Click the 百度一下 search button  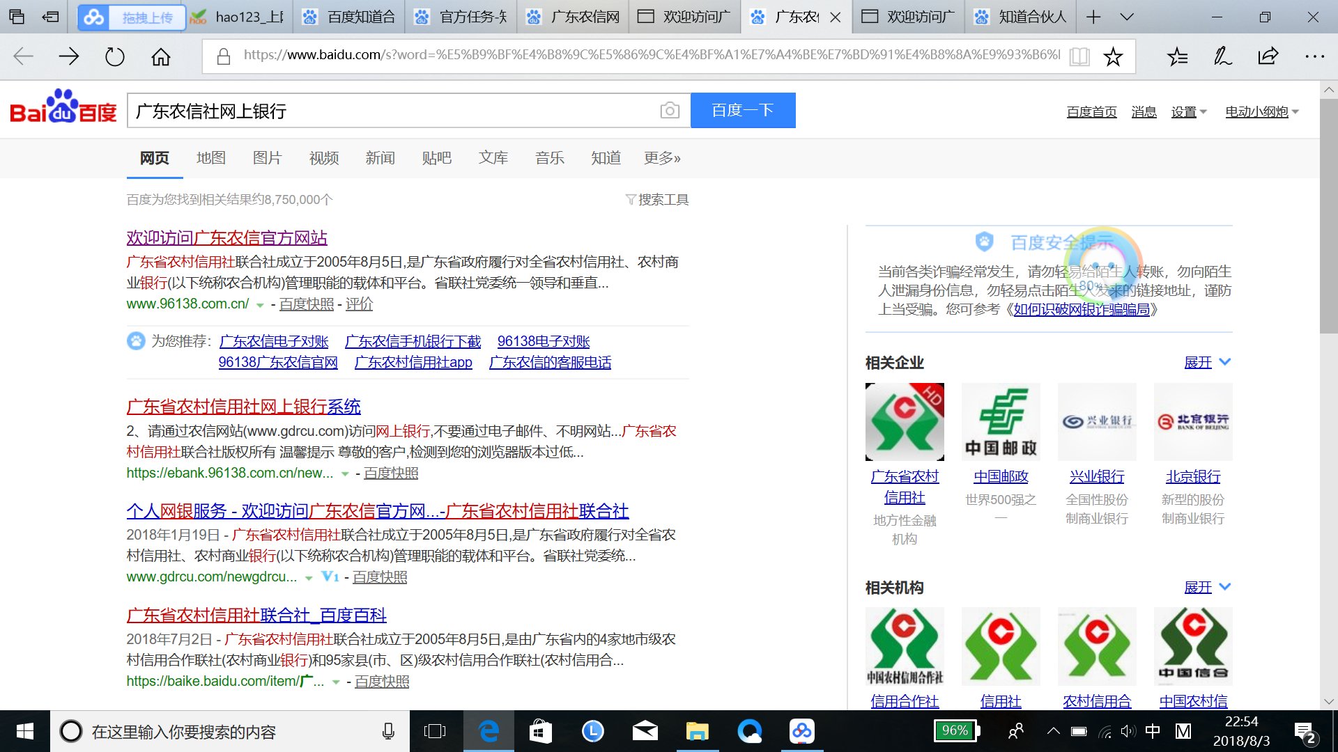coord(742,110)
